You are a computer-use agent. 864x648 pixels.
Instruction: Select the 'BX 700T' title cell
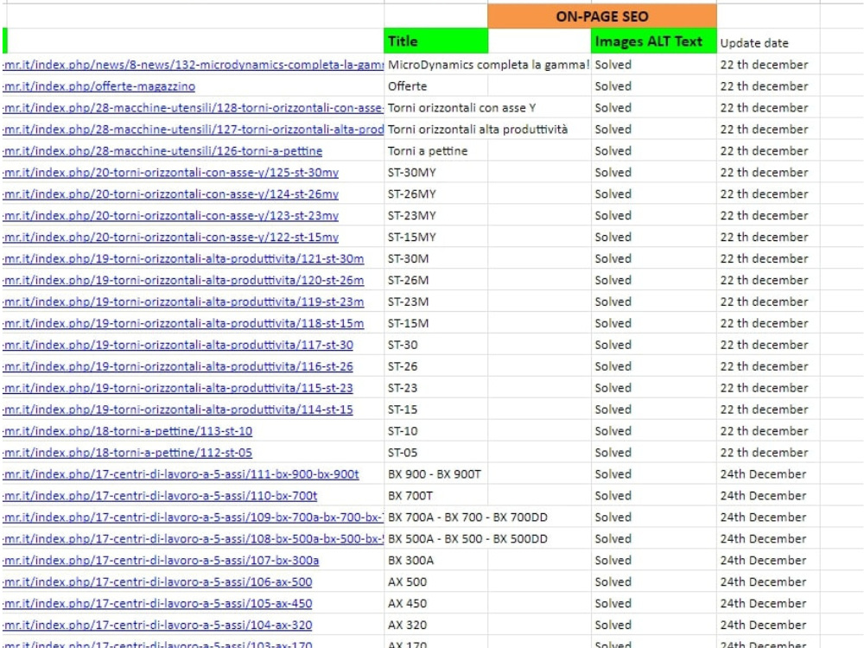pyautogui.click(x=435, y=495)
